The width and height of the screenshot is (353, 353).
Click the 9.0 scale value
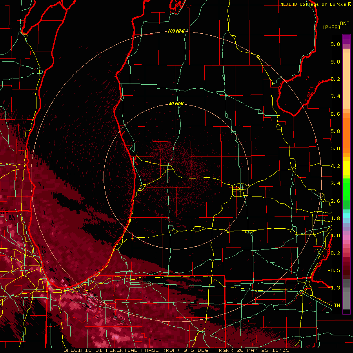pos(335,62)
